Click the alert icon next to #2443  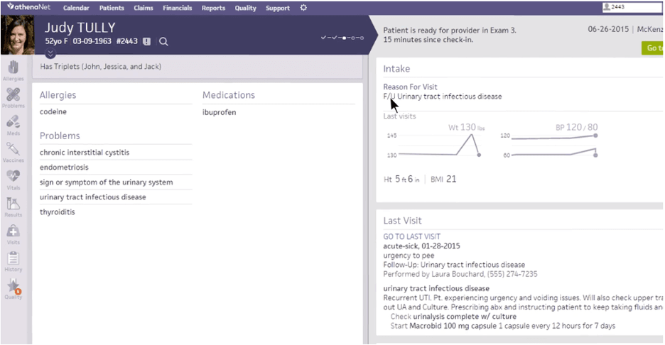coord(146,42)
